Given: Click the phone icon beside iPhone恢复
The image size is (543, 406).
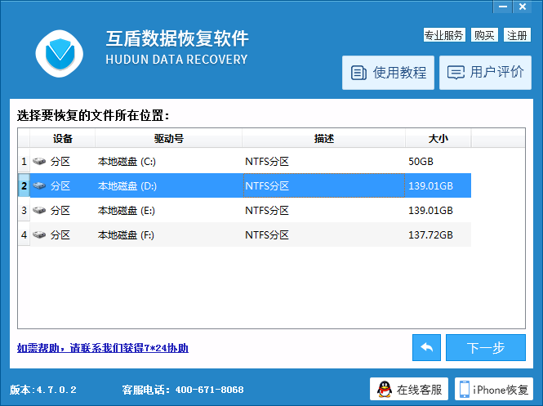Looking at the screenshot, I should [x=465, y=390].
